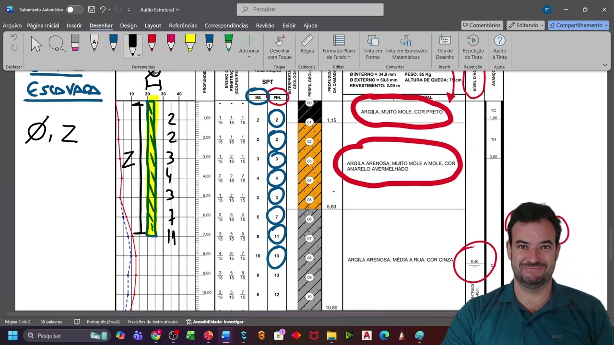Redo action in Desfazer group
The height and width of the screenshot is (345, 614).
pos(14,47)
